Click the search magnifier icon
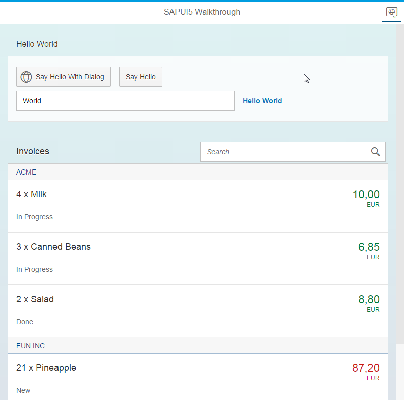Image resolution: width=404 pixels, height=400 pixels. pos(375,152)
